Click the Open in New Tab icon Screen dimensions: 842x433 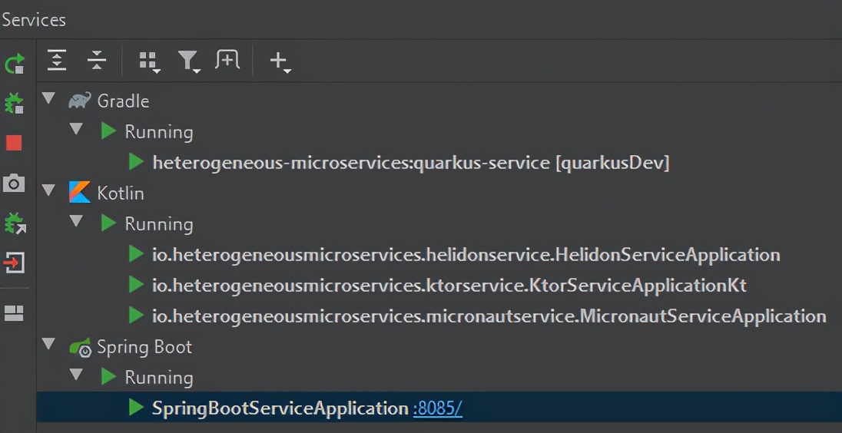click(x=227, y=60)
